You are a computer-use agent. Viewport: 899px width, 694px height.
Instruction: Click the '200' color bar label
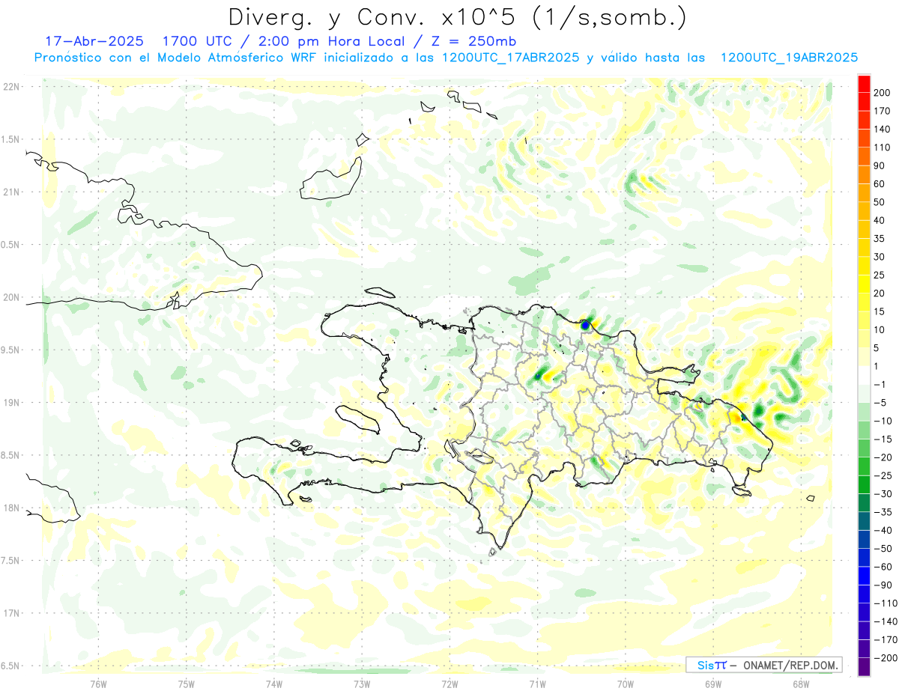click(x=883, y=93)
